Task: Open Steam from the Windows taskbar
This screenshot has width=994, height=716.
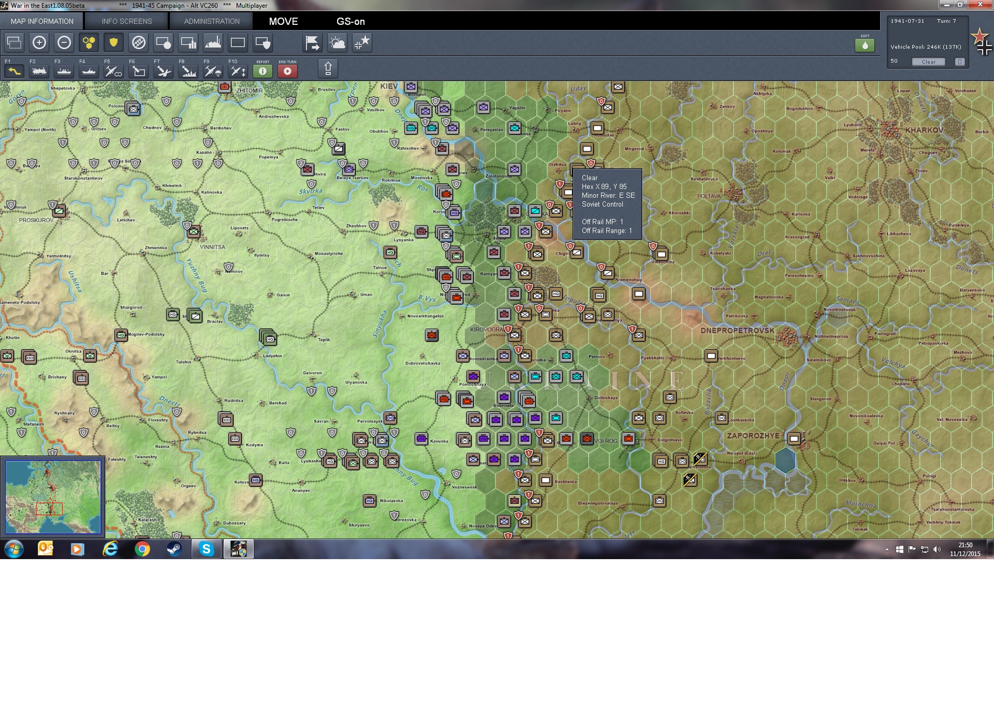Action: (x=174, y=549)
